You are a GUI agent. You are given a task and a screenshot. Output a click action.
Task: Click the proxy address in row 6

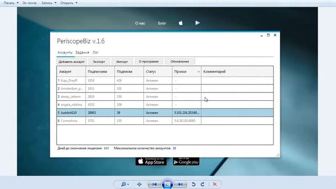click(x=185, y=121)
